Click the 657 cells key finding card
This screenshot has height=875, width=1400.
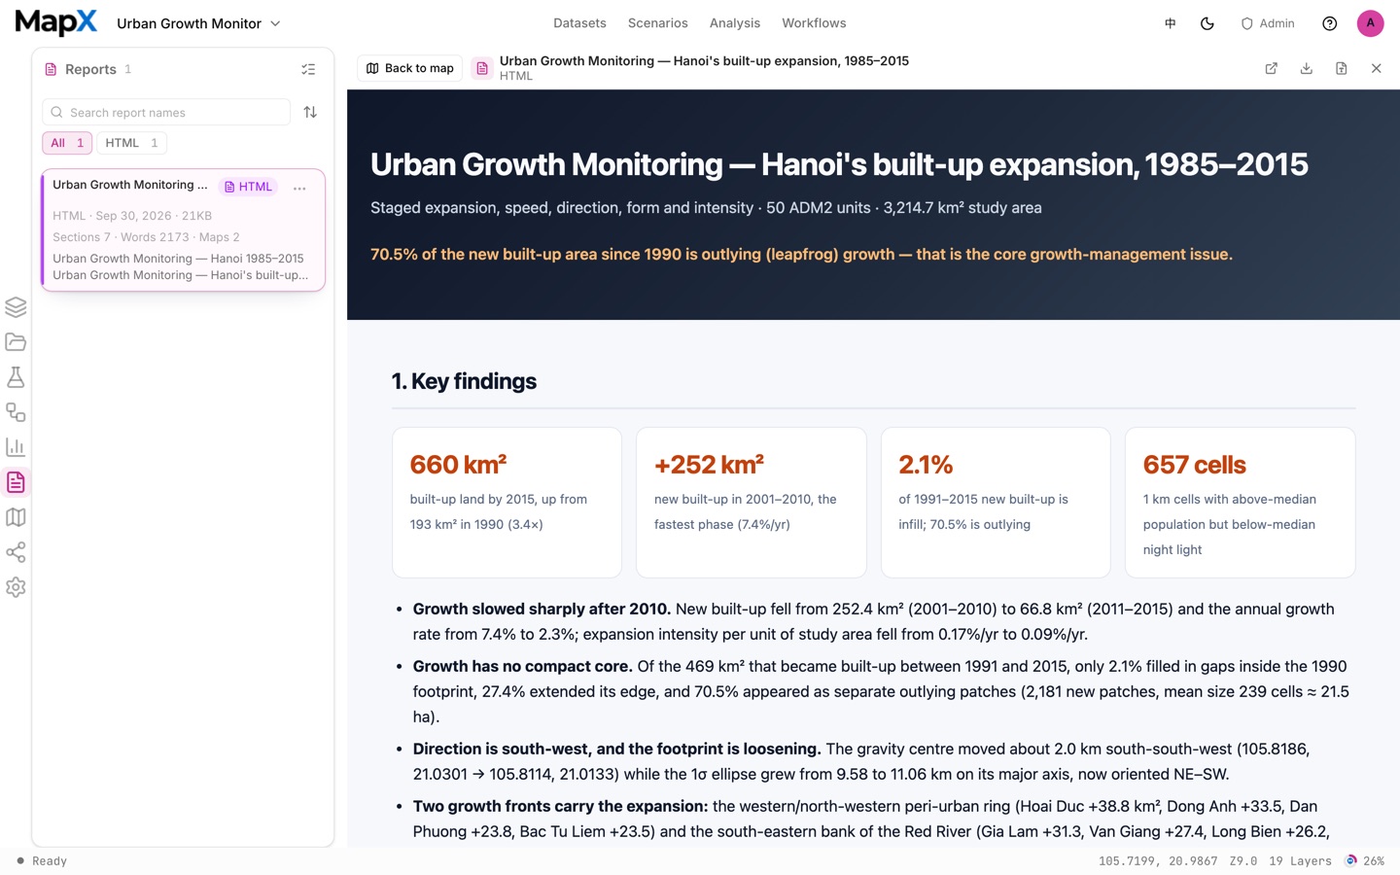[1240, 503]
